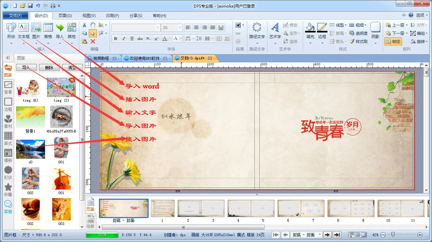
Task: Select the 阴影 shadow tool
Action: (x=375, y=28)
